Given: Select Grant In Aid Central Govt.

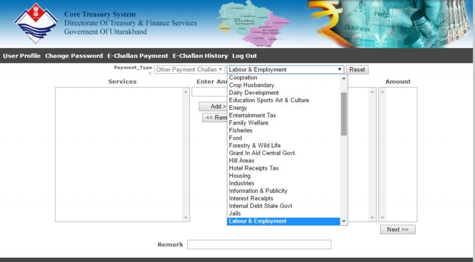Looking at the screenshot, I should coord(283,153).
